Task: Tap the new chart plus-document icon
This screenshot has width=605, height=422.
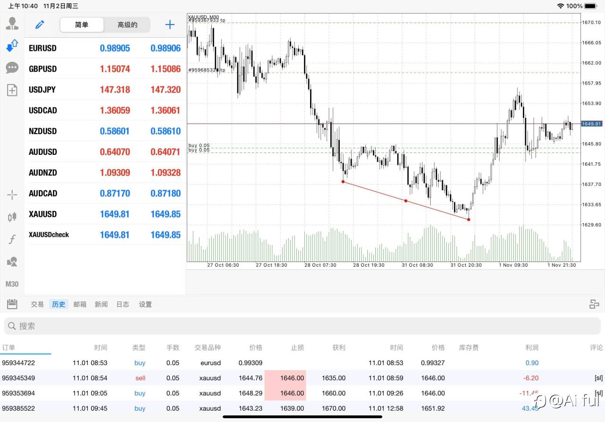Action: click(x=12, y=90)
